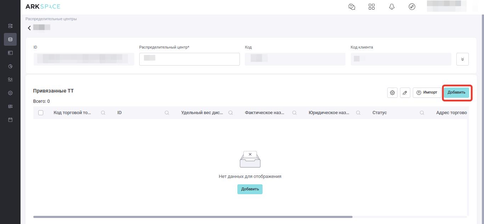
Task: Click the up-down arrows sync icon in header
Action: 412,7
